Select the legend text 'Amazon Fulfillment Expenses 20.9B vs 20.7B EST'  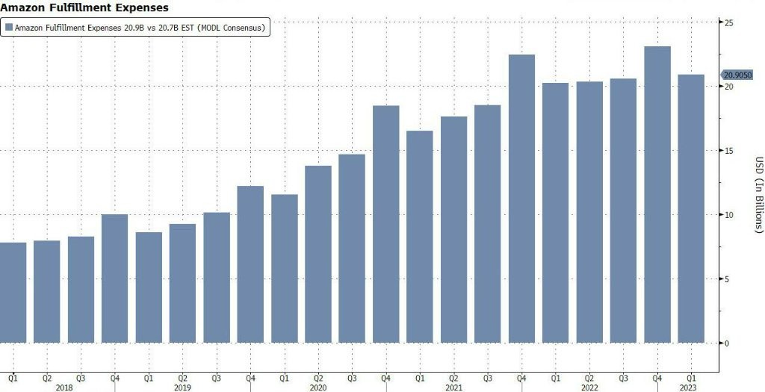pyautogui.click(x=105, y=28)
